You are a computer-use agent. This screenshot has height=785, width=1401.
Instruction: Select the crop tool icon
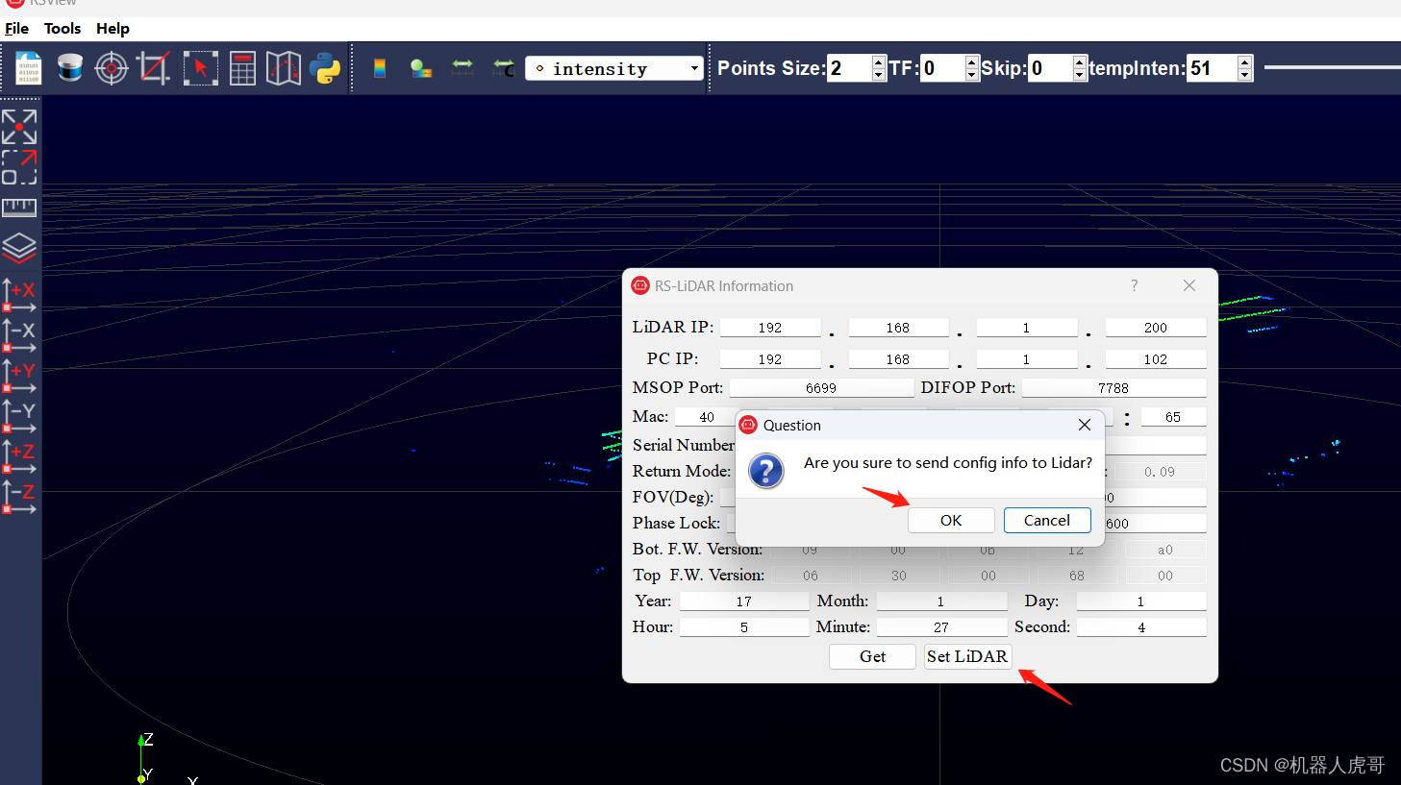[154, 68]
